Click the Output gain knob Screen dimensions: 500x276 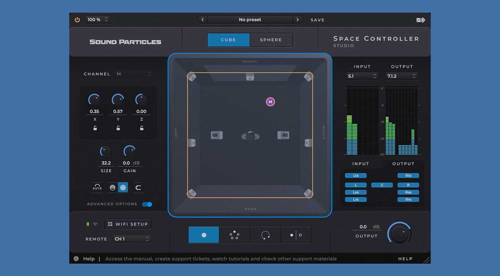399,233
